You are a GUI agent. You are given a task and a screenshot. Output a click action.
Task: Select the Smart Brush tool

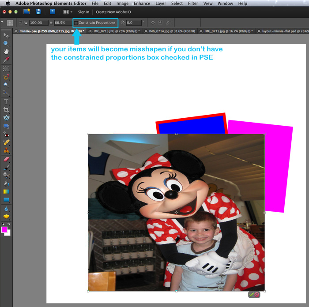point(6,175)
